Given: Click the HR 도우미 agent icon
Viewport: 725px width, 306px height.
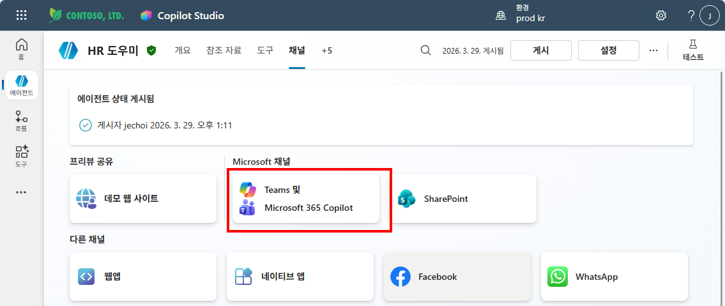Looking at the screenshot, I should (68, 50).
